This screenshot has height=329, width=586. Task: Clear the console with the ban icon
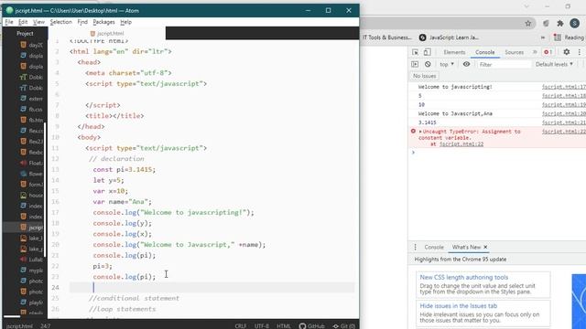coord(428,64)
